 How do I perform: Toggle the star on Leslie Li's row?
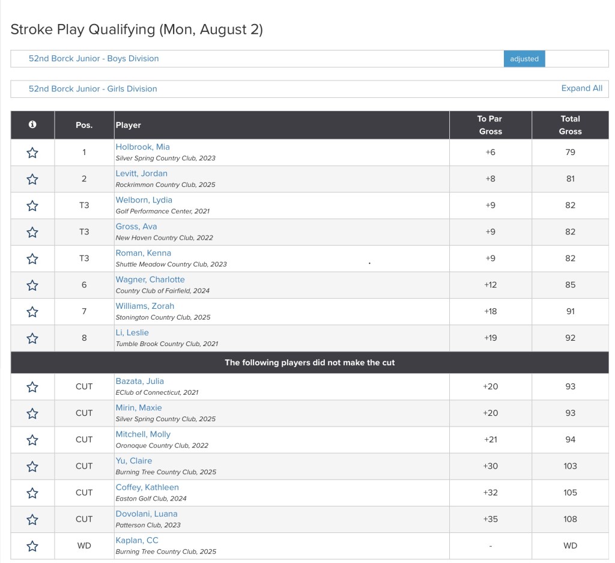[32, 338]
